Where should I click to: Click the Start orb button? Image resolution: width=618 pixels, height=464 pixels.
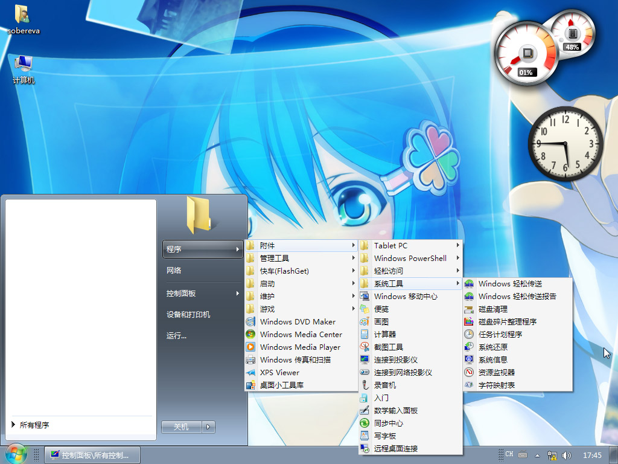pyautogui.click(x=16, y=454)
